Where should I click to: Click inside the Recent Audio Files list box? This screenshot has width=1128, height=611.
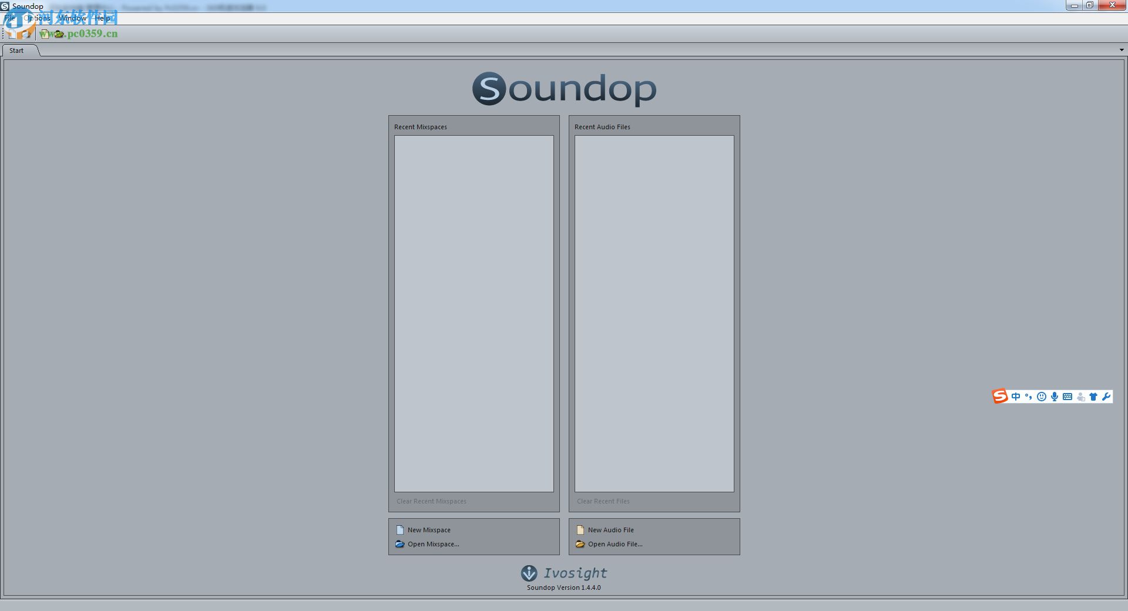pyautogui.click(x=654, y=314)
